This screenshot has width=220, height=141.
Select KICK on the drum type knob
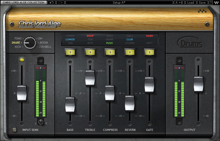pos(18,47)
